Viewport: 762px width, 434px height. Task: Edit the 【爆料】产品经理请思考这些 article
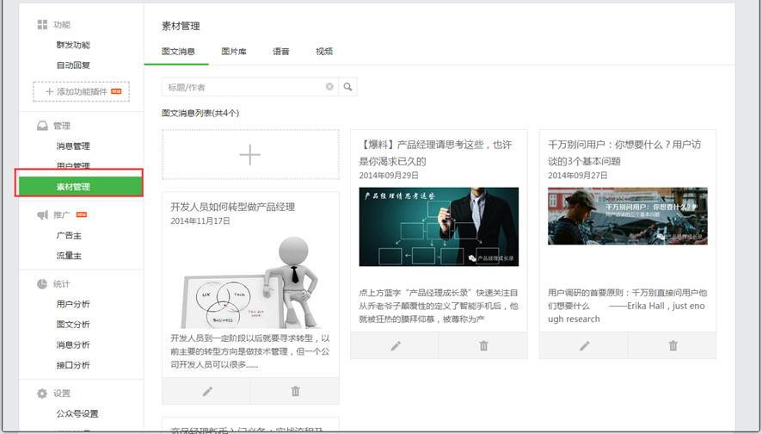pyautogui.click(x=396, y=346)
